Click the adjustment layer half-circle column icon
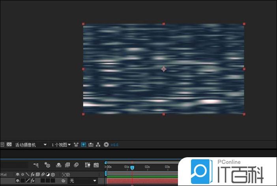 [x=48, y=175]
